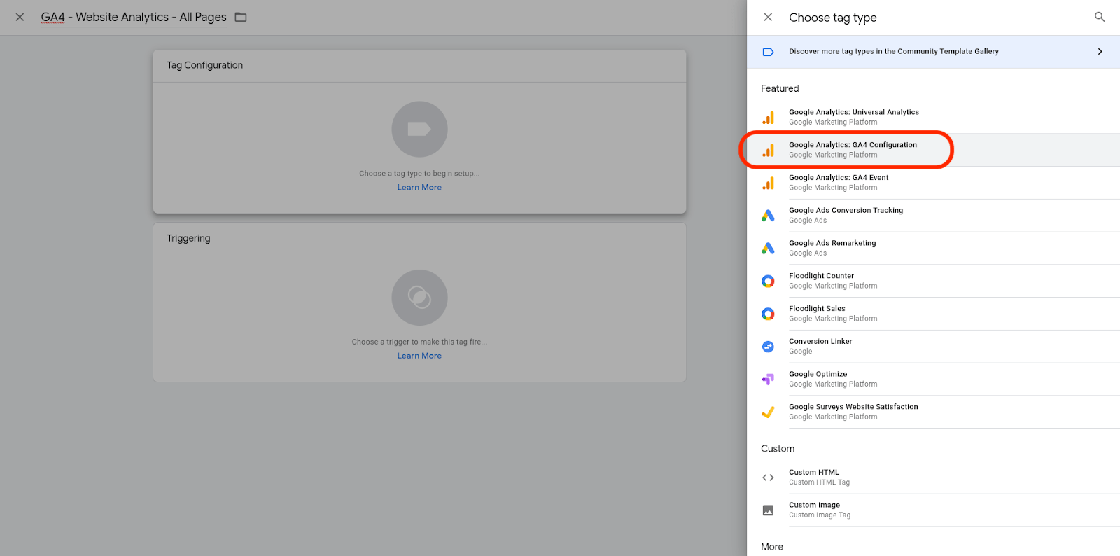
Task: Expand the Community Template Gallery chevron
Action: click(x=1100, y=52)
